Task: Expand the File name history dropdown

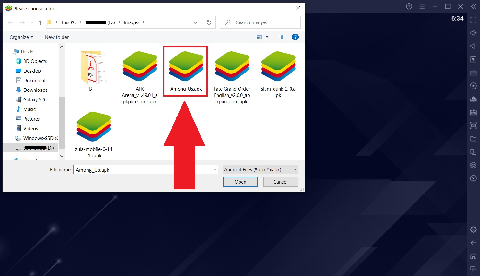Action: click(215, 169)
